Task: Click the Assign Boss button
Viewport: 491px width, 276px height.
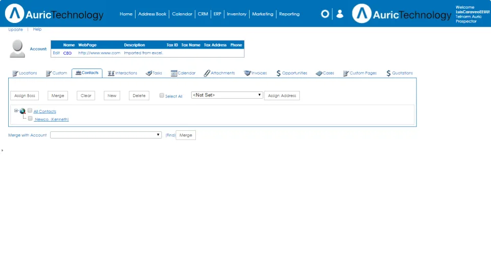Action: pyautogui.click(x=25, y=96)
